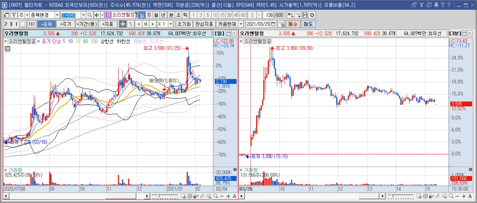Select daily (일) period toggle
The image size is (477, 203).
point(142,15)
